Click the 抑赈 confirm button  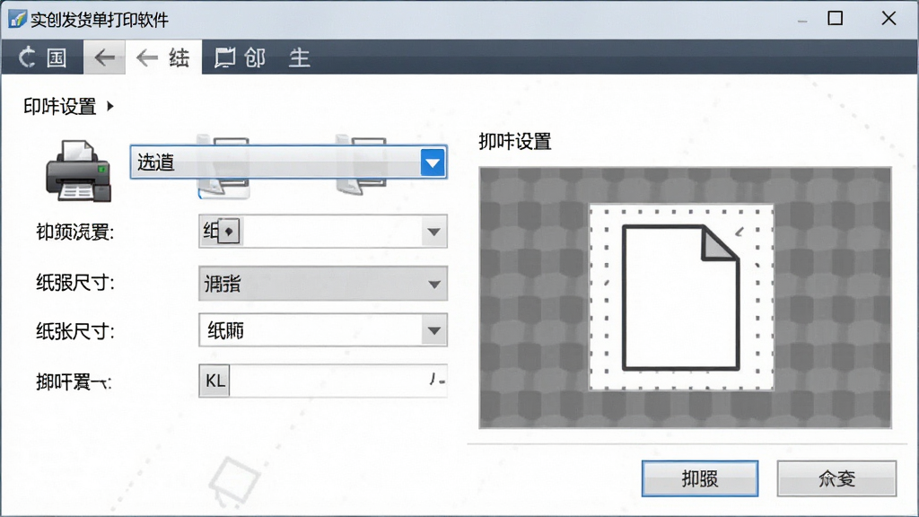(x=700, y=479)
